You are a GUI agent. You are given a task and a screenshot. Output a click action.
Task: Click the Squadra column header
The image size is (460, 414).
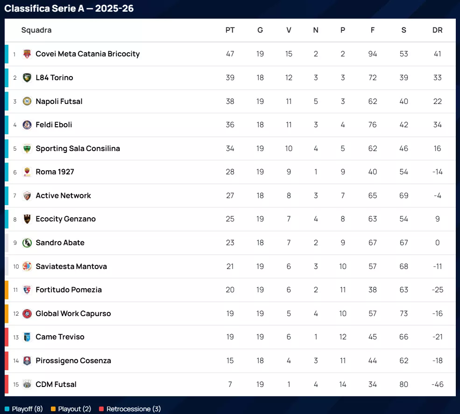click(36, 30)
